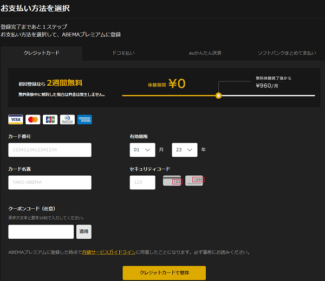Image resolution: width=325 pixels, height=281 pixels.
Task: Open the ソフトバンクまとめて支払い tab
Action: [287, 53]
